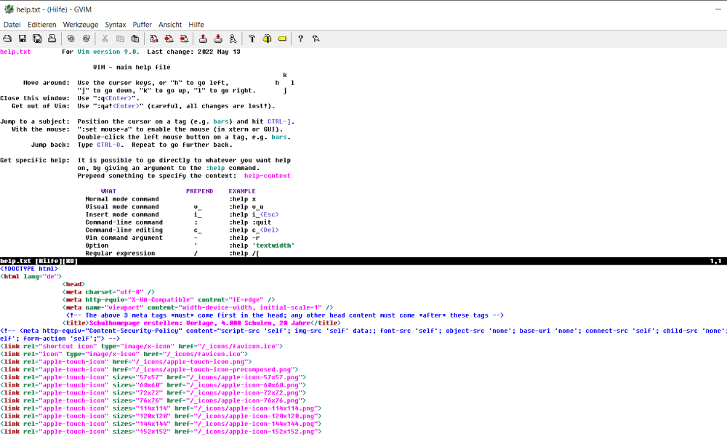Click the meta charset utf-8 line
This screenshot has width=727, height=436.
tap(108, 292)
